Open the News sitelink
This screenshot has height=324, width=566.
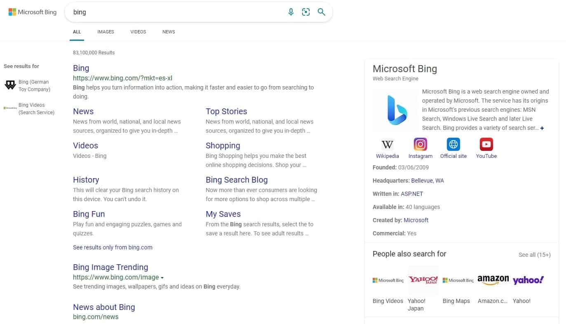(83, 111)
